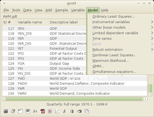Choose Simultaneous equations

[x=121, y=72]
